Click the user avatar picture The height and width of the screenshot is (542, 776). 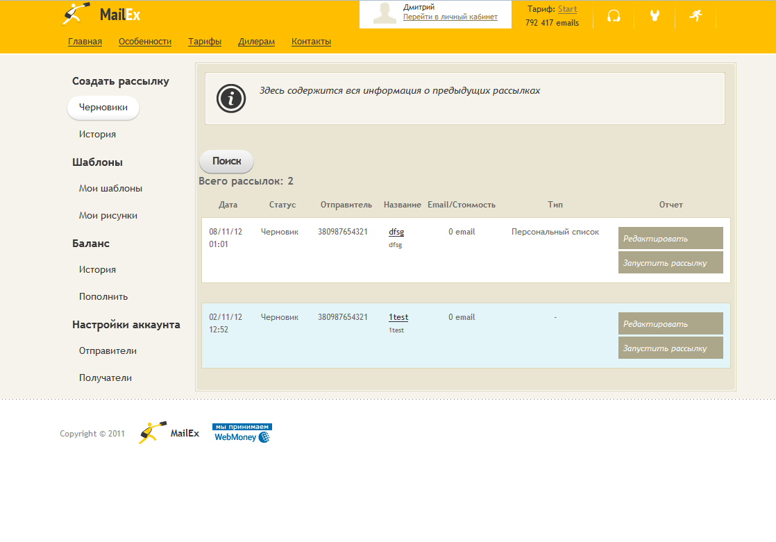tap(385, 14)
